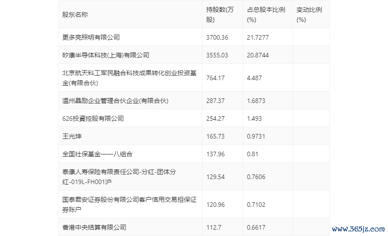The height and width of the screenshot is (236, 388).
Task: Select the holding value 120.96
Action: pyautogui.click(x=215, y=205)
